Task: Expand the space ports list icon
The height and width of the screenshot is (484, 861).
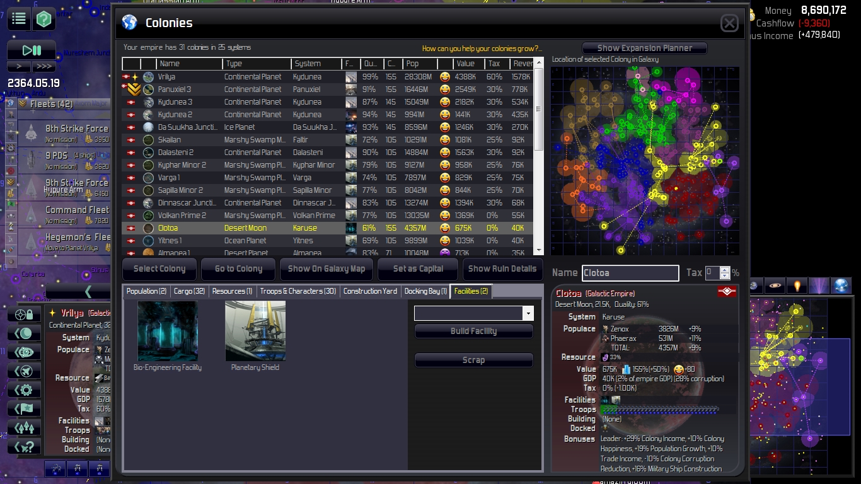Action: tap(24, 352)
